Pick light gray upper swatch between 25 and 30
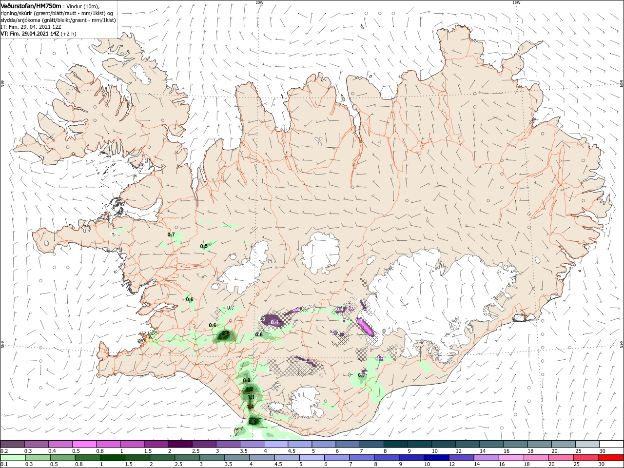Image resolution: width=624 pixels, height=468 pixels. [587, 444]
